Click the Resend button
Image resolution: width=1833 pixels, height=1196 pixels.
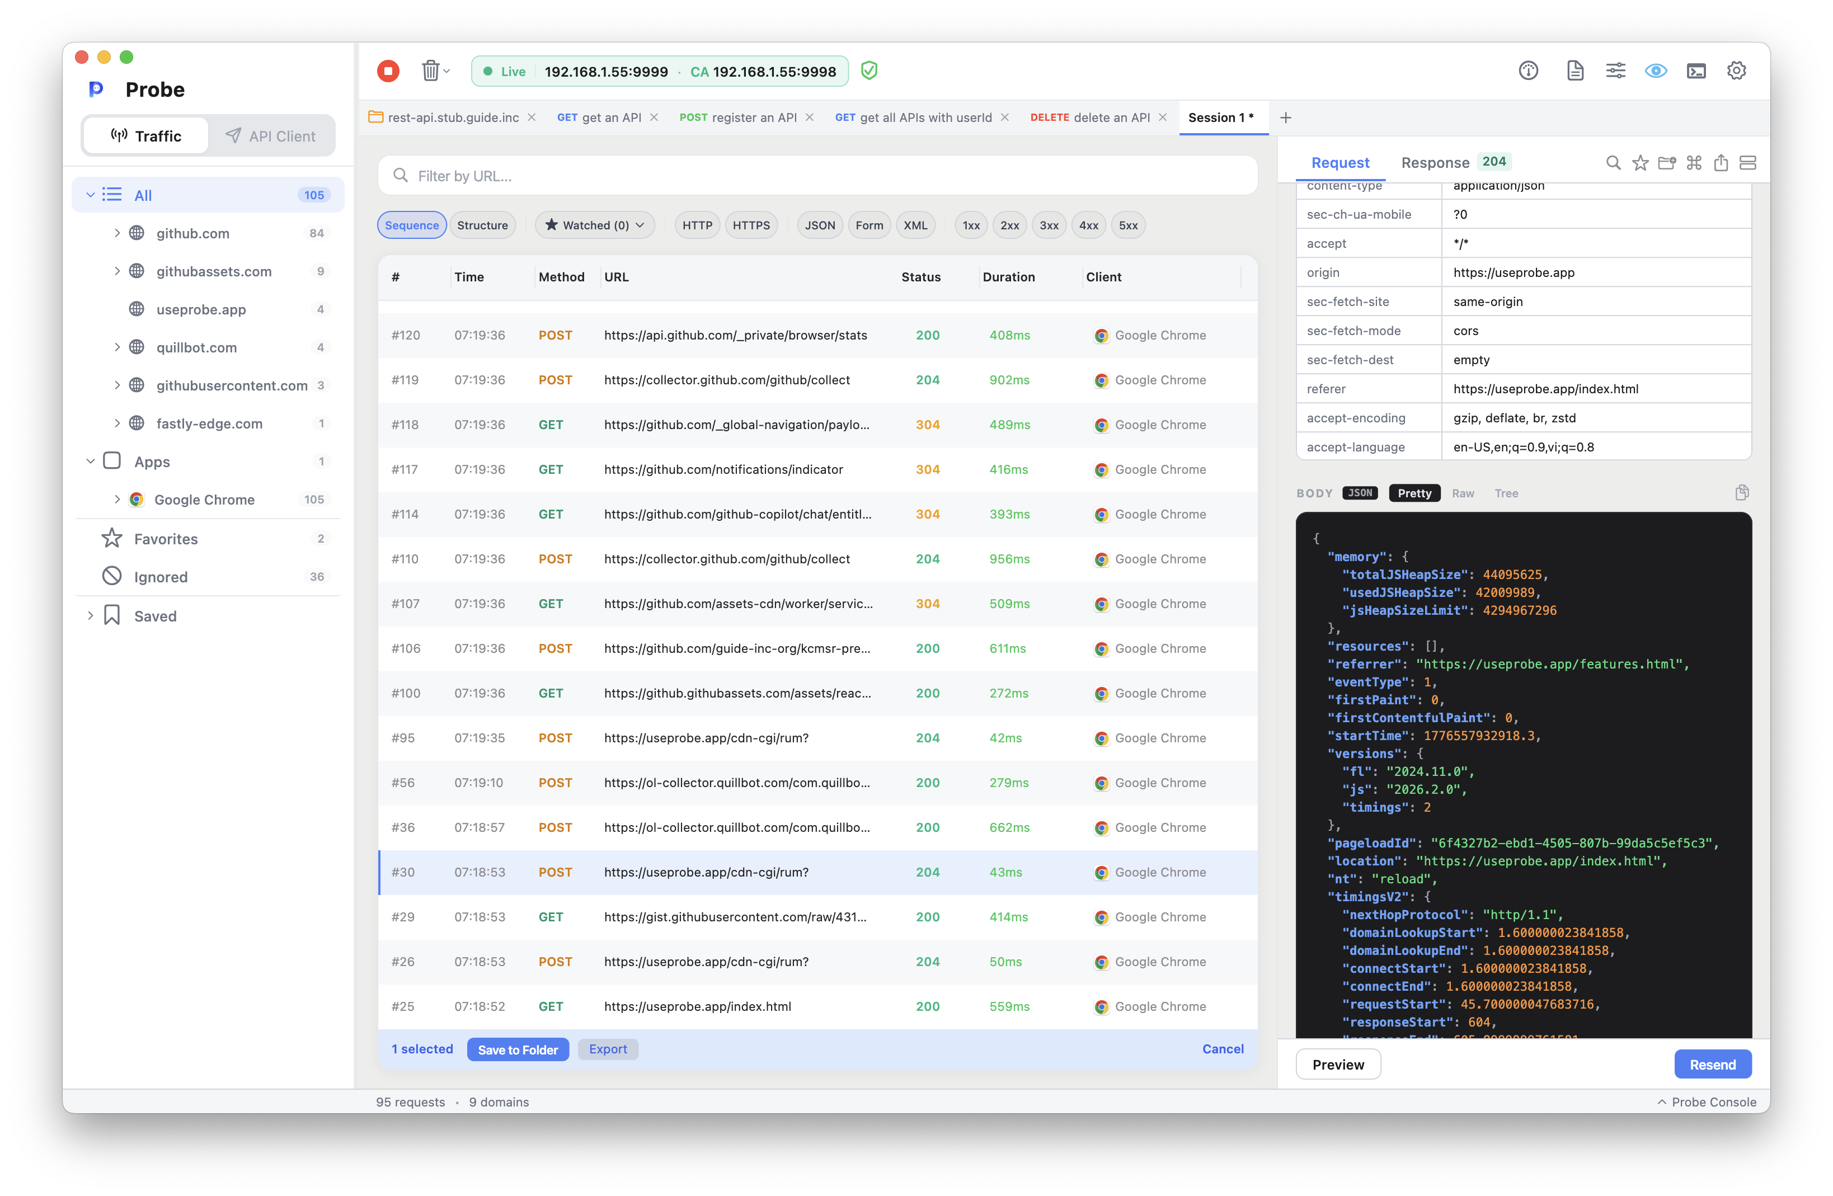pos(1712,1065)
